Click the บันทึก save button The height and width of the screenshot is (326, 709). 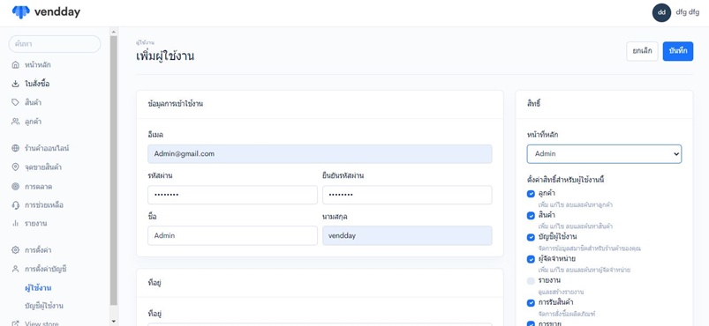pos(678,51)
